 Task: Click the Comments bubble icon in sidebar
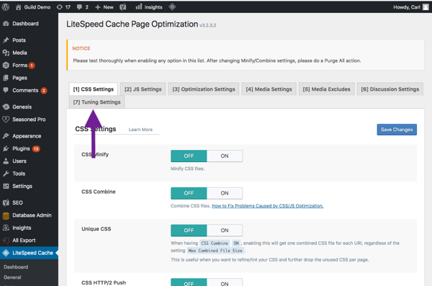tap(6, 90)
